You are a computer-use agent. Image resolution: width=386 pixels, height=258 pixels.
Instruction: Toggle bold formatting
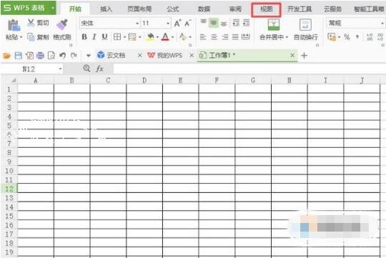84,37
